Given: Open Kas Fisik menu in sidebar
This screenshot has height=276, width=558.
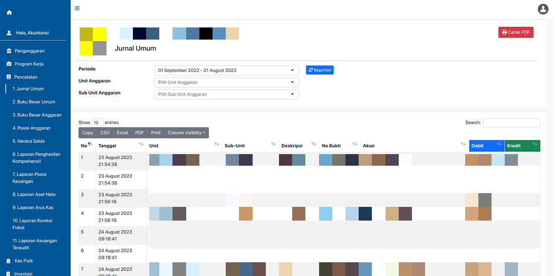Looking at the screenshot, I should click(24, 261).
